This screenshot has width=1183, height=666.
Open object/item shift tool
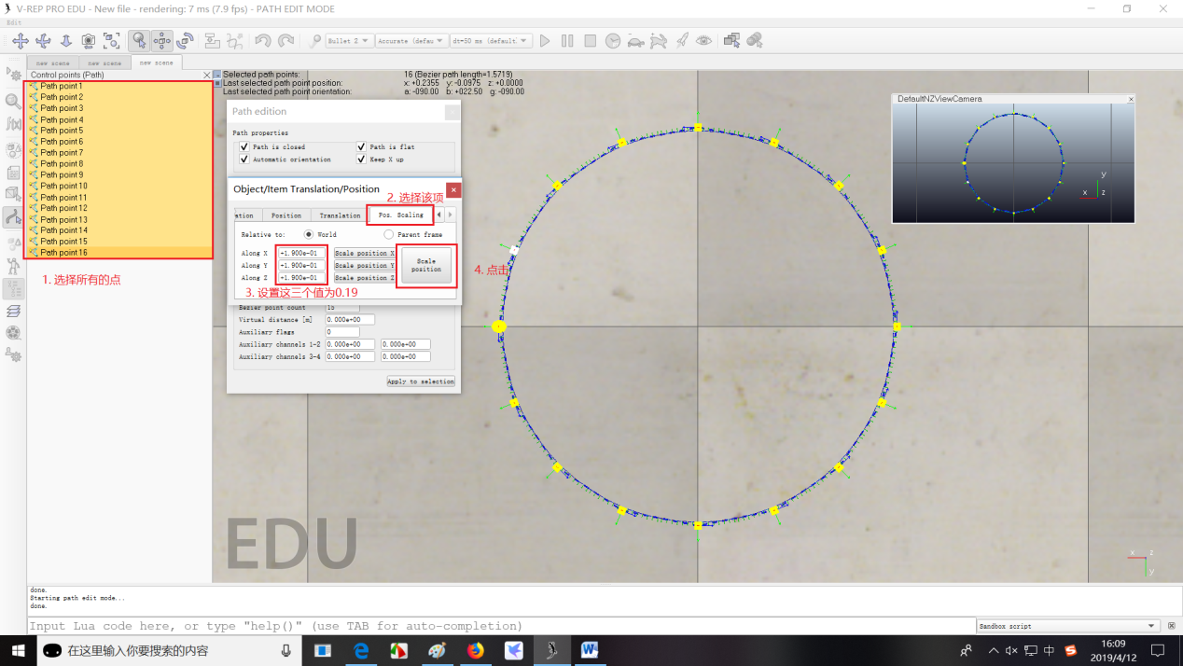tap(162, 41)
